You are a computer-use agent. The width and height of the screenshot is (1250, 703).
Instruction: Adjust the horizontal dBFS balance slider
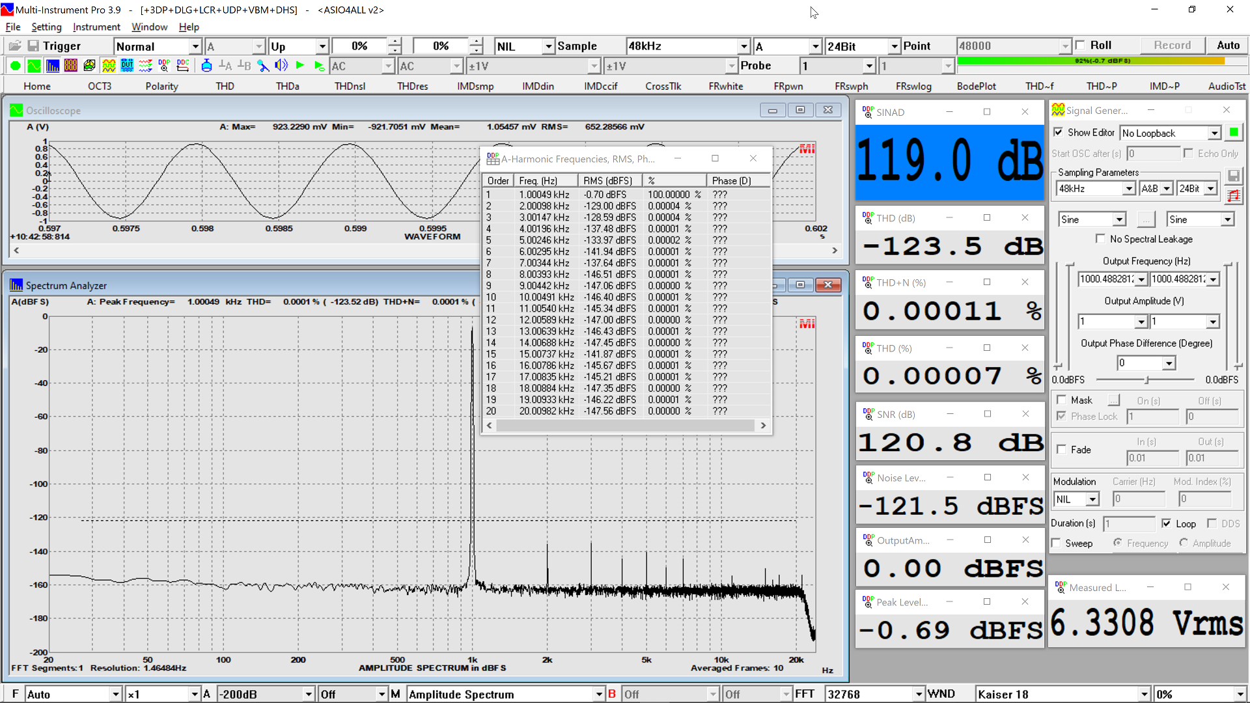click(1145, 379)
